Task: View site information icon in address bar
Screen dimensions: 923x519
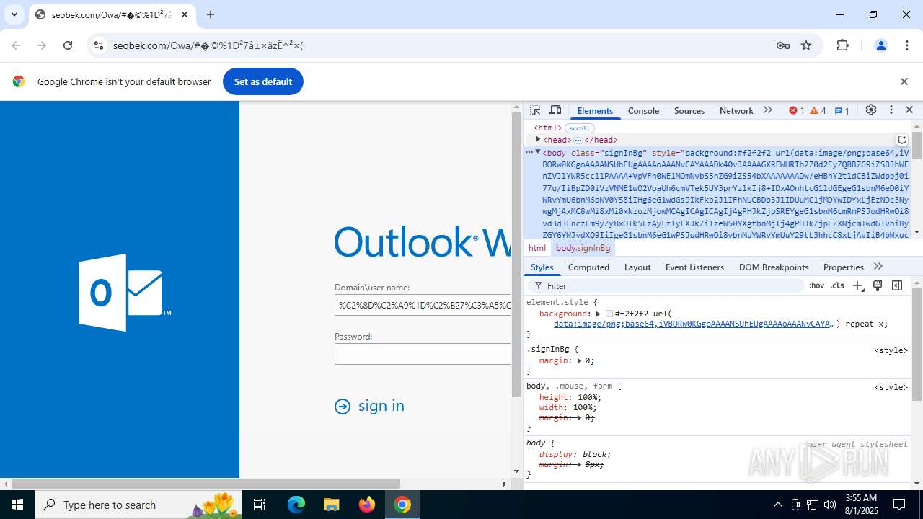Action: click(99, 45)
